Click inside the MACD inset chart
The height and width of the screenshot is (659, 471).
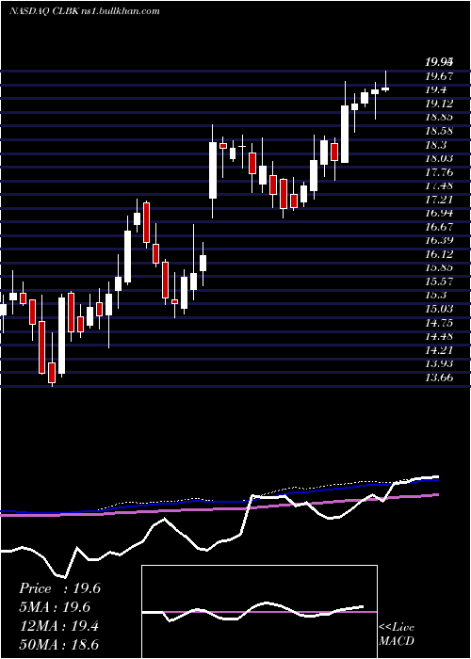[x=259, y=612]
